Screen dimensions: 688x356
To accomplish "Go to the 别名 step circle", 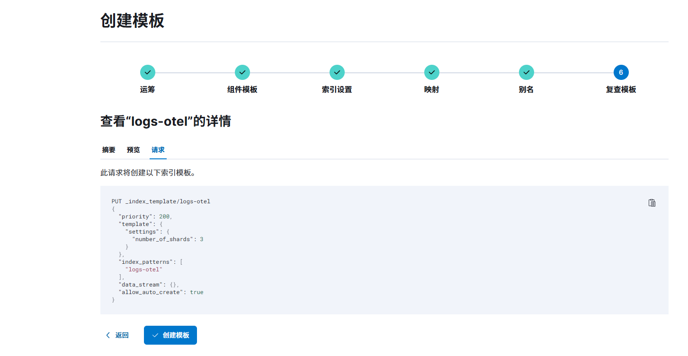I will tap(527, 73).
